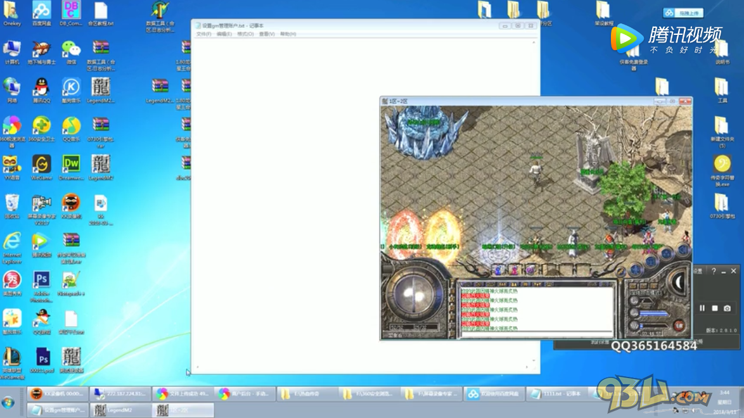The image size is (744, 418).
Task: Adjust the blue bar in game panel
Action: tap(653, 313)
